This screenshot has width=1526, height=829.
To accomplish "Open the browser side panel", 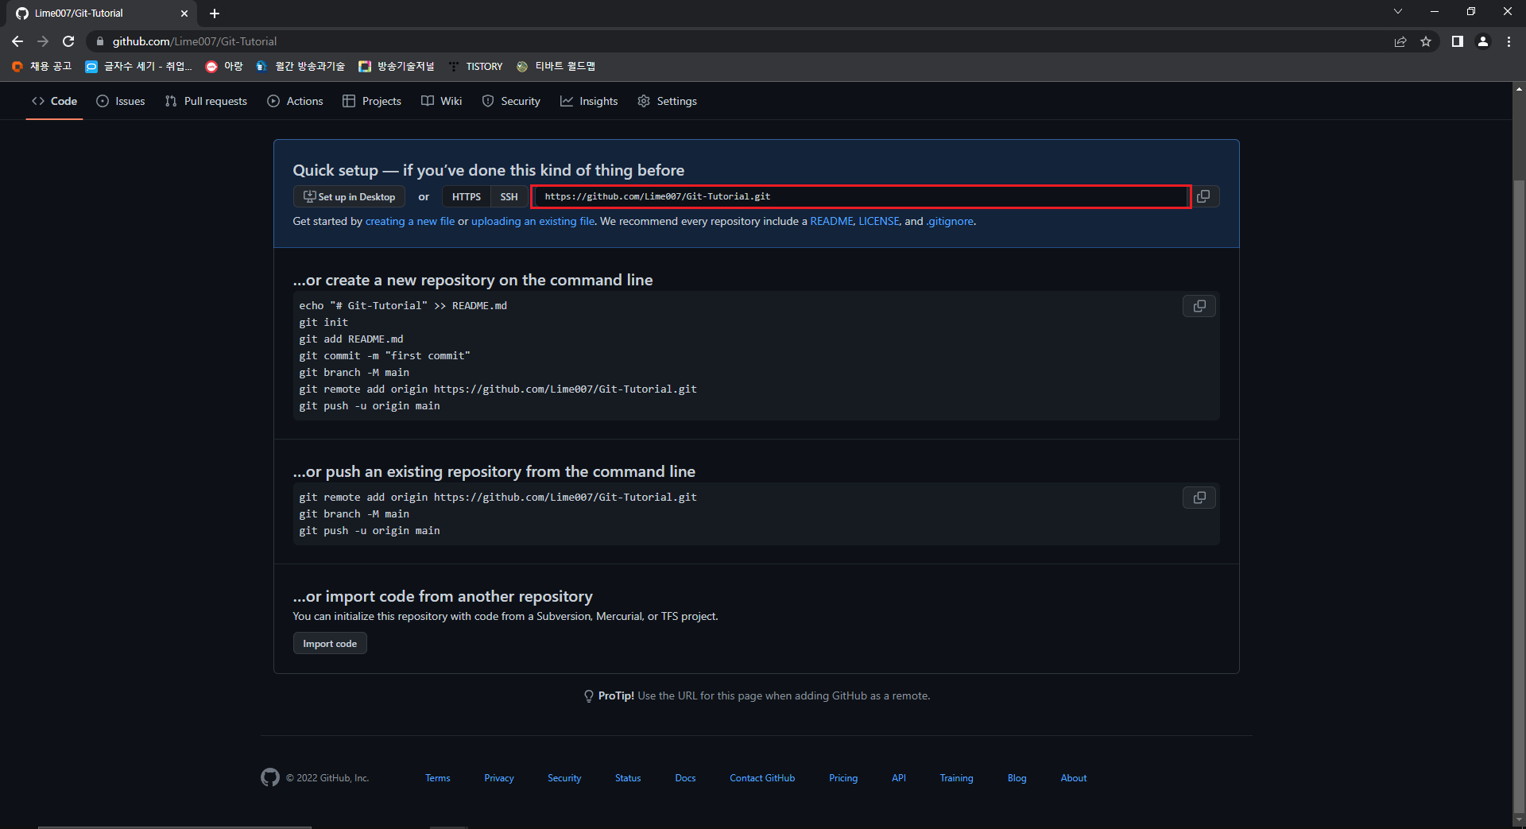I will coord(1458,41).
